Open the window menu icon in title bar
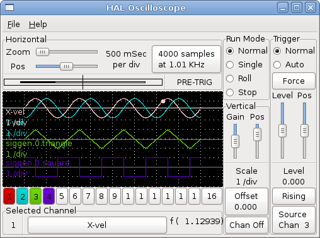This screenshot has width=320, height=238. click(9, 8)
